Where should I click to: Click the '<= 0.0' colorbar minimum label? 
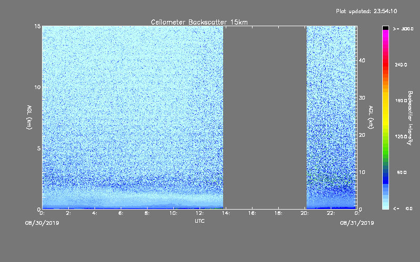pyautogui.click(x=403, y=208)
